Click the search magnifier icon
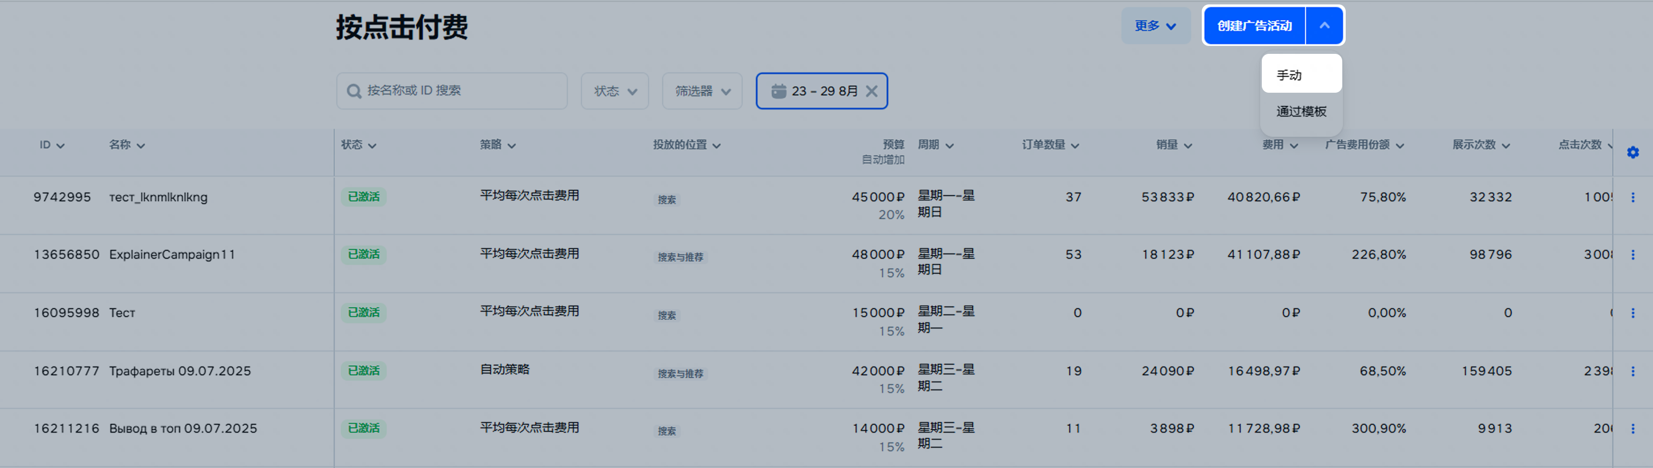Viewport: 1653px width, 468px height. (354, 91)
